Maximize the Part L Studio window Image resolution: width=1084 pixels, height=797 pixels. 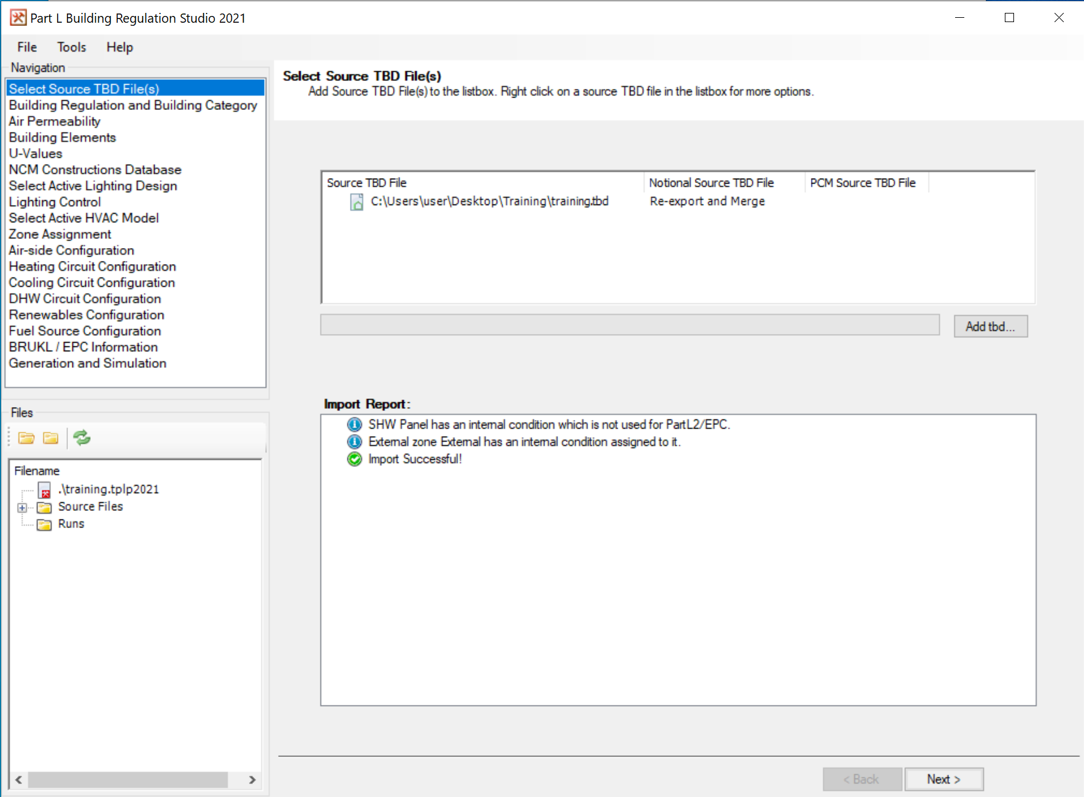tap(1009, 18)
